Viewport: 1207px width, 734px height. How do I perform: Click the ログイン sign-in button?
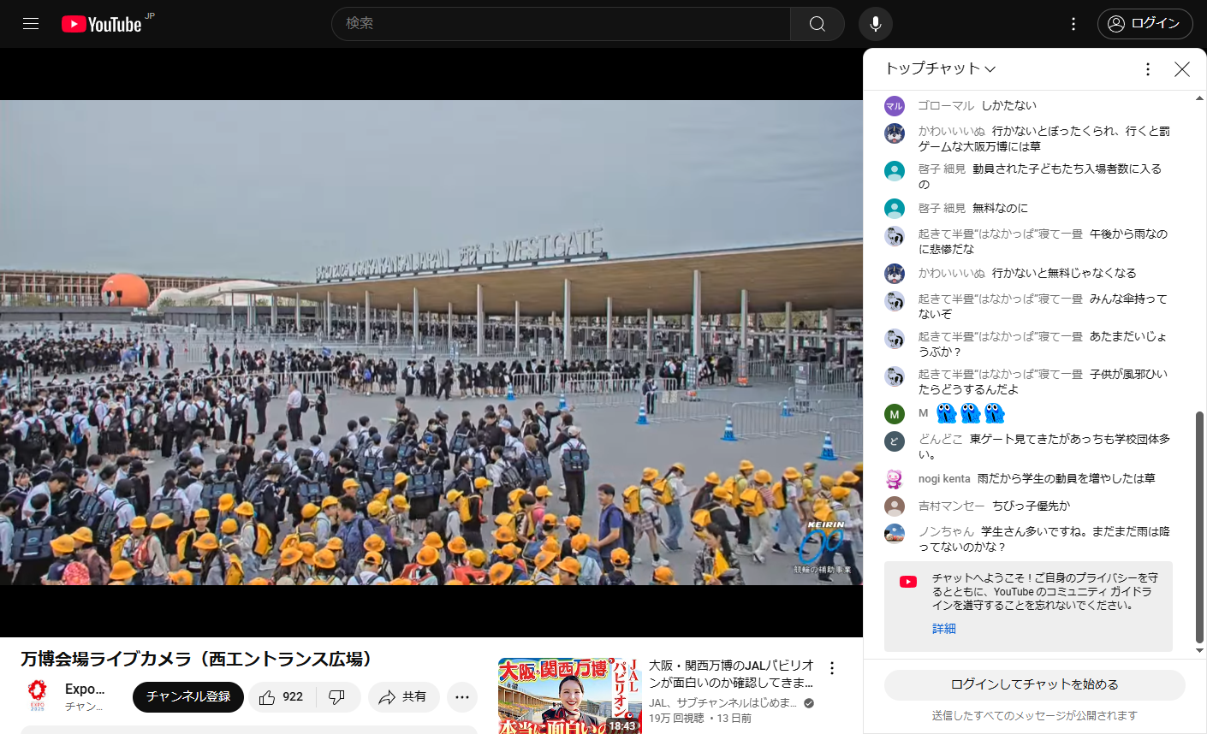point(1144,24)
